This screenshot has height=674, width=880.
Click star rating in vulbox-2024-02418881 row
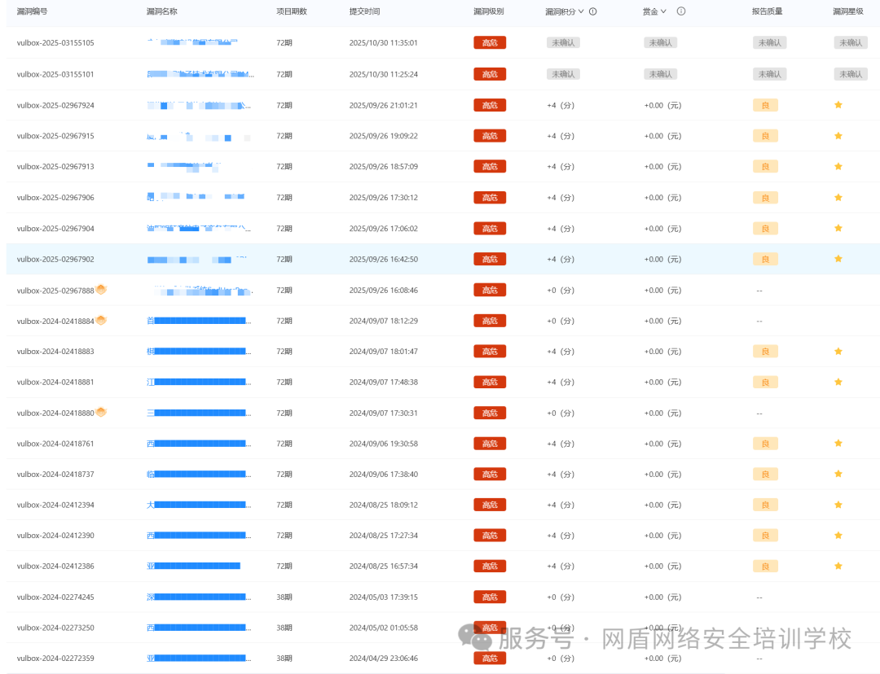click(838, 382)
